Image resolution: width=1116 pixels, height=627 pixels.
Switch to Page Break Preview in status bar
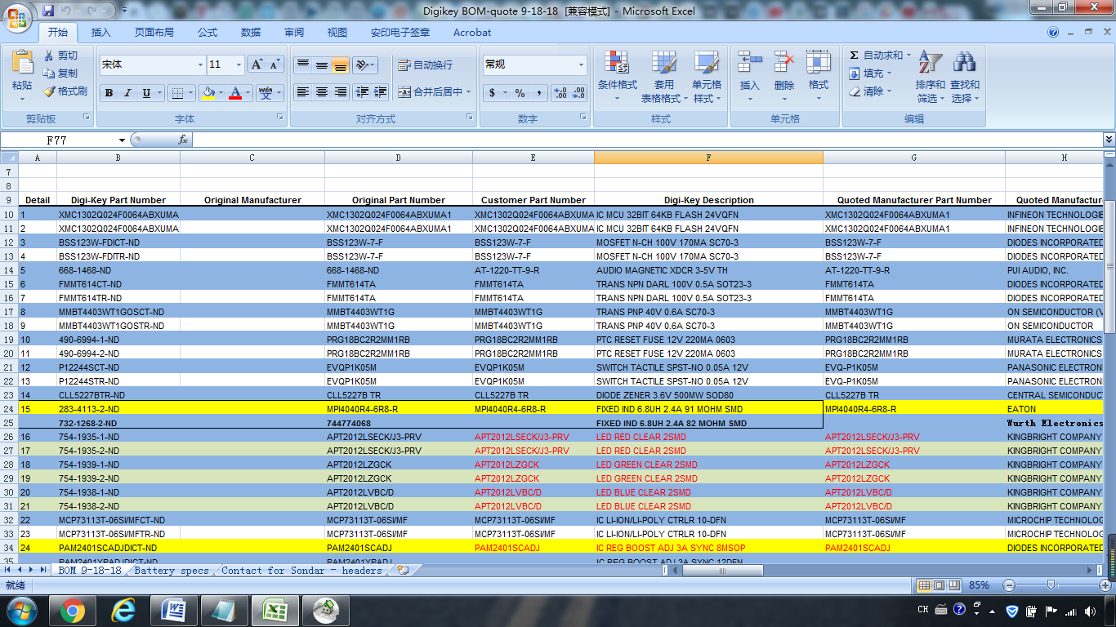(954, 585)
